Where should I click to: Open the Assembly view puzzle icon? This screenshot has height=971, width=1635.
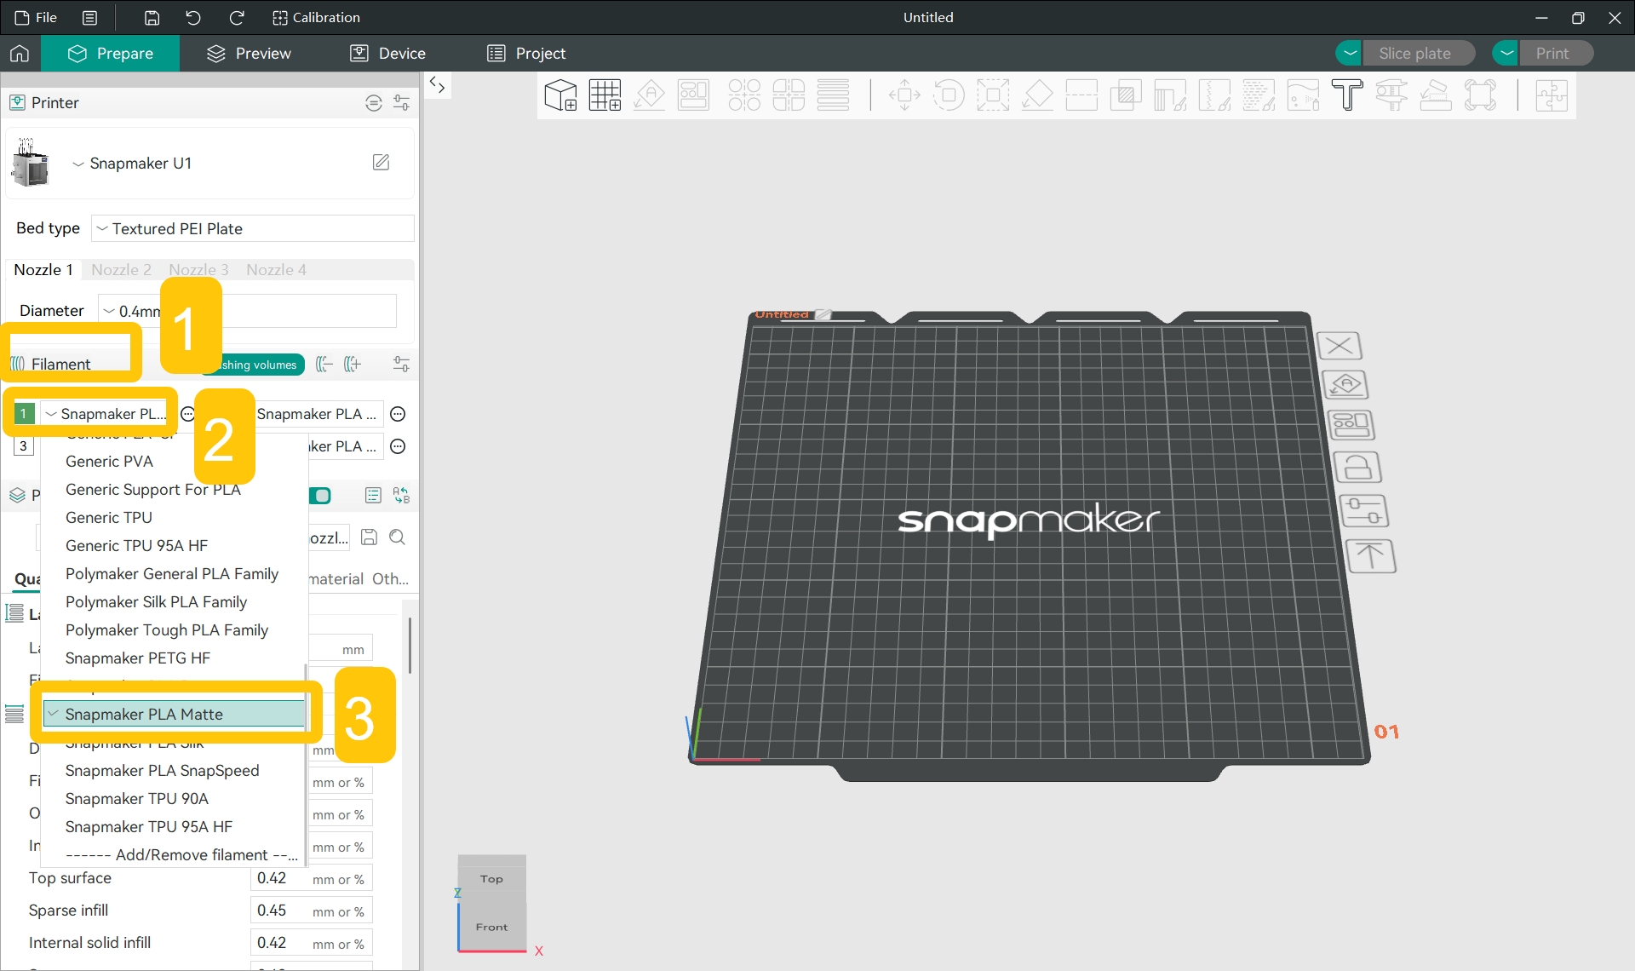point(1552,95)
